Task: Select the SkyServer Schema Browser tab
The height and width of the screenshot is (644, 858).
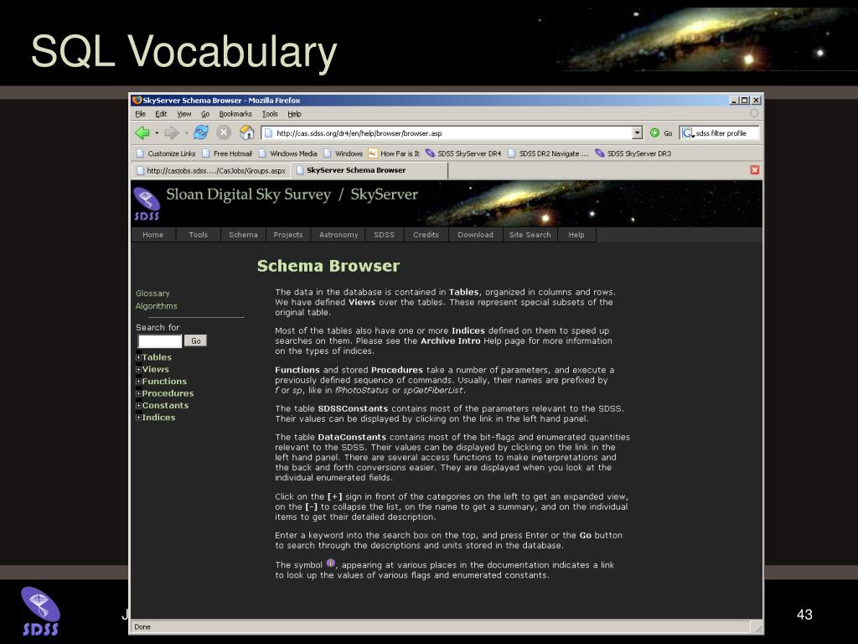Action: 370,170
